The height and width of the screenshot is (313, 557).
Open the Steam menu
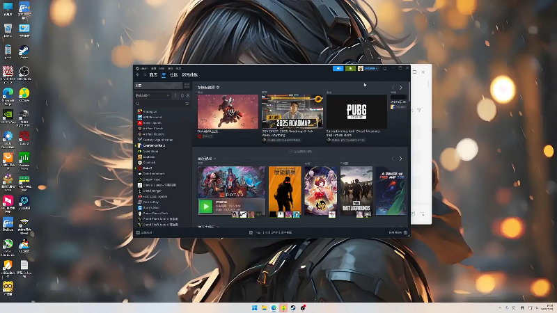click(x=144, y=68)
